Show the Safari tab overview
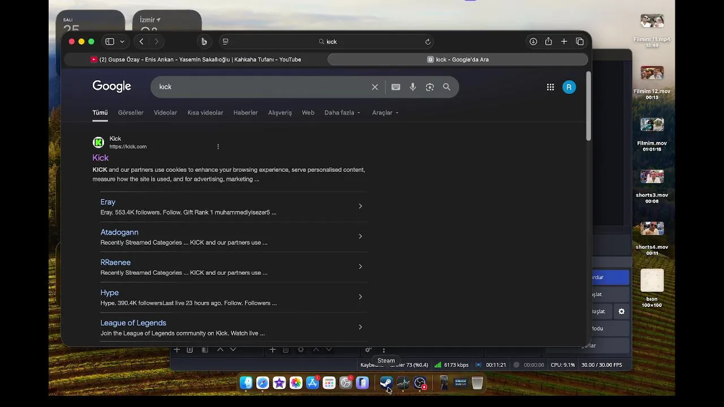 (580, 41)
